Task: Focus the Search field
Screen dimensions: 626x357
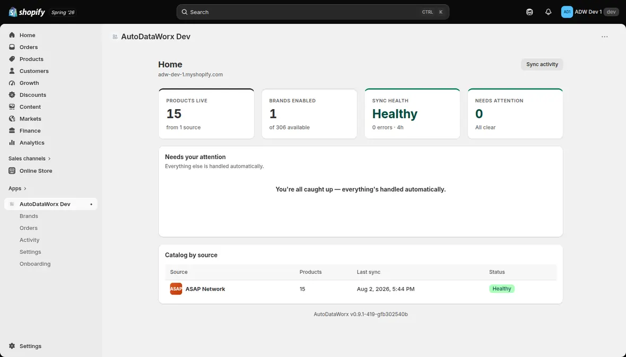Action: pyautogui.click(x=312, y=12)
